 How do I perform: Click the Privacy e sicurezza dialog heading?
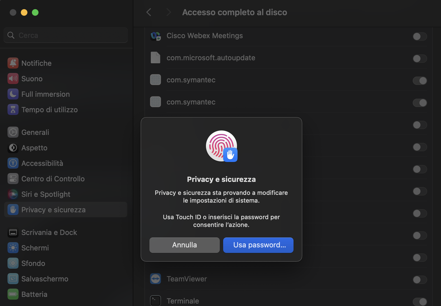pos(221,179)
